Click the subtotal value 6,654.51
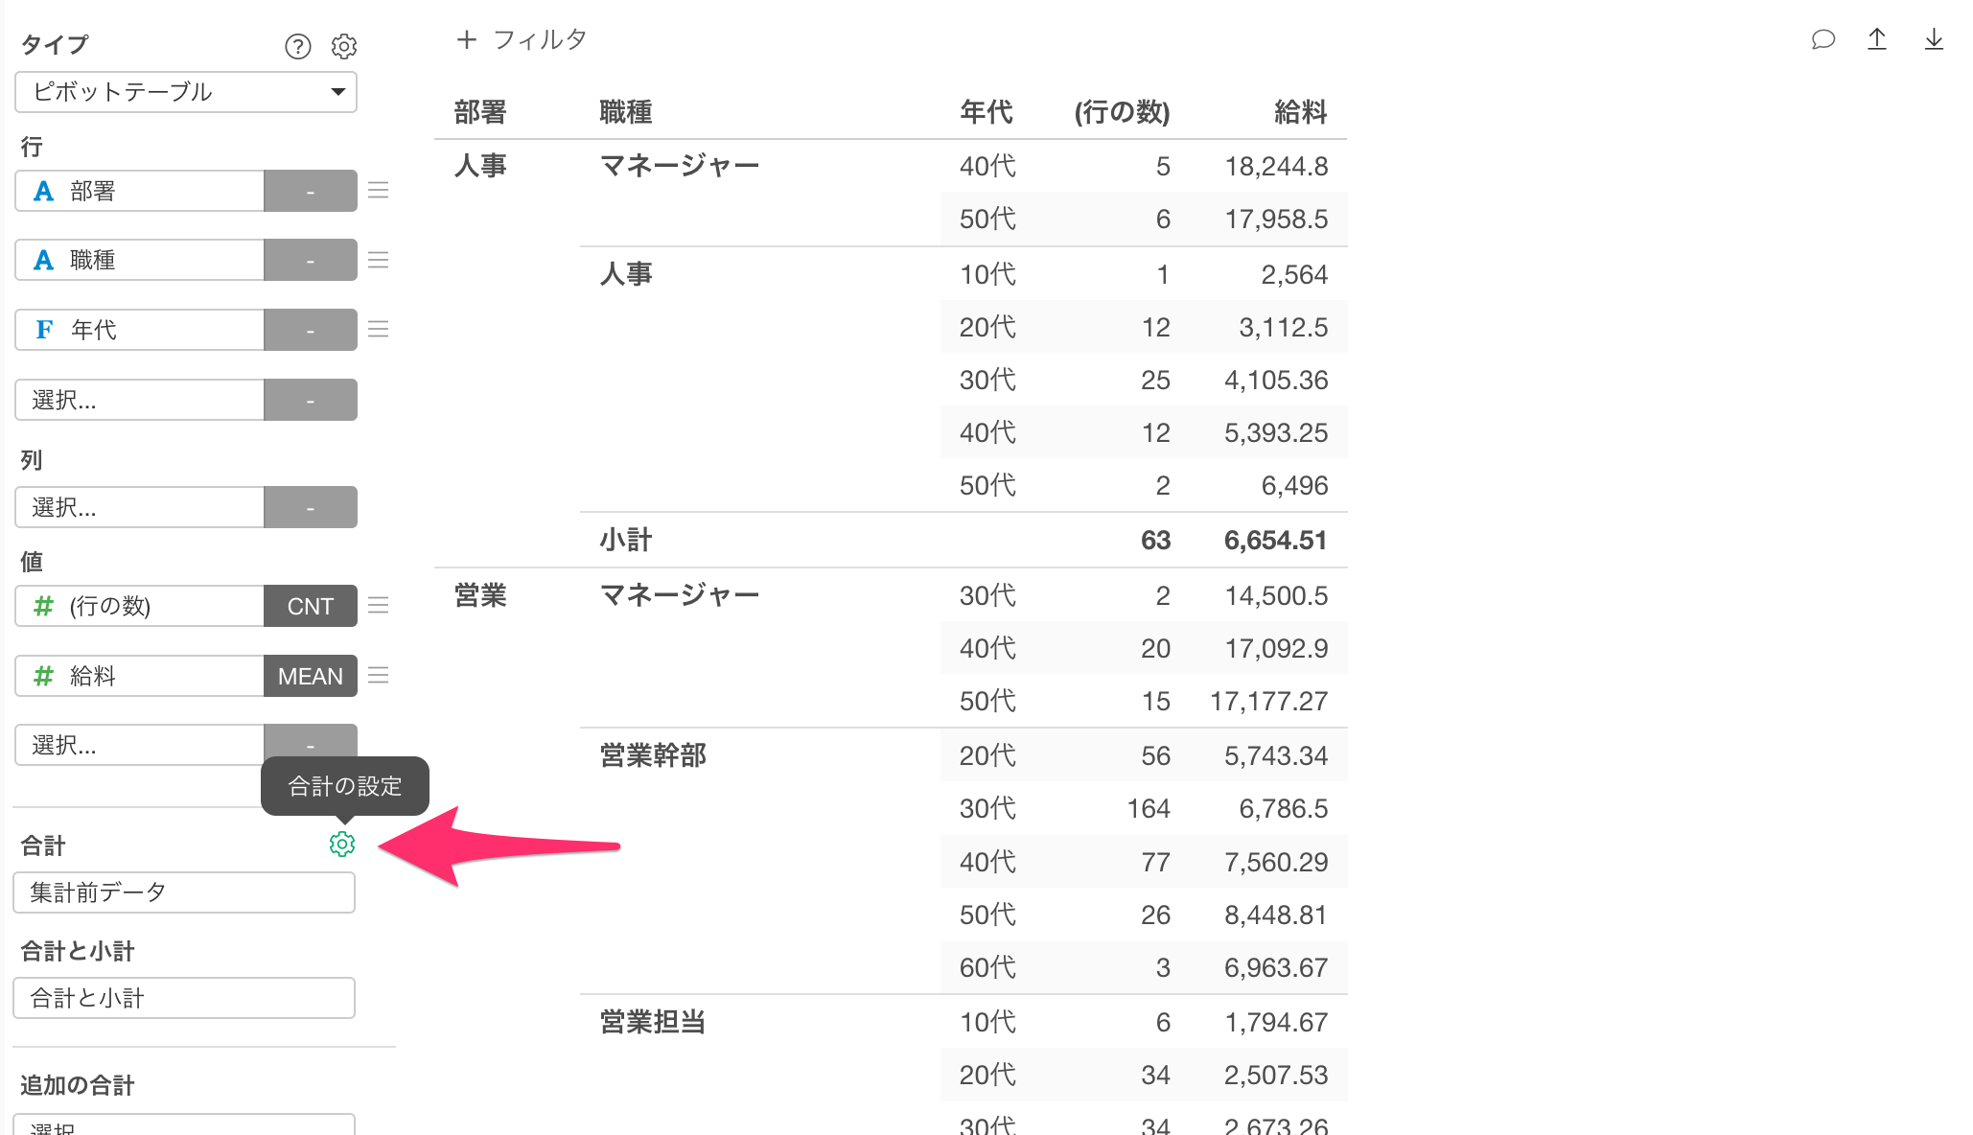This screenshot has width=1973, height=1135. 1276,540
